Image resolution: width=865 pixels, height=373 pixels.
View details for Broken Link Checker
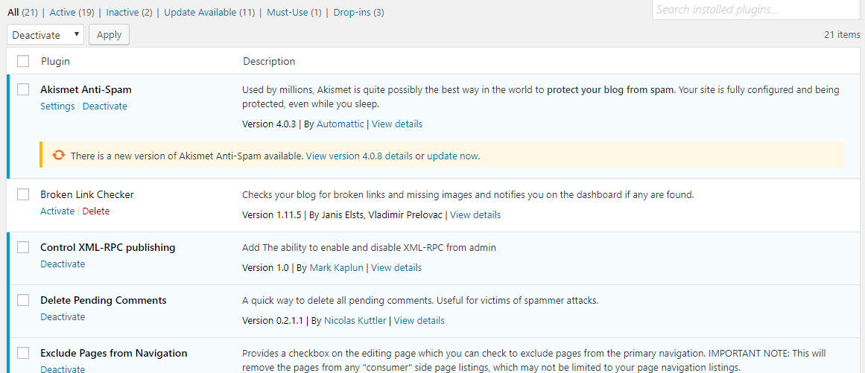(x=475, y=215)
